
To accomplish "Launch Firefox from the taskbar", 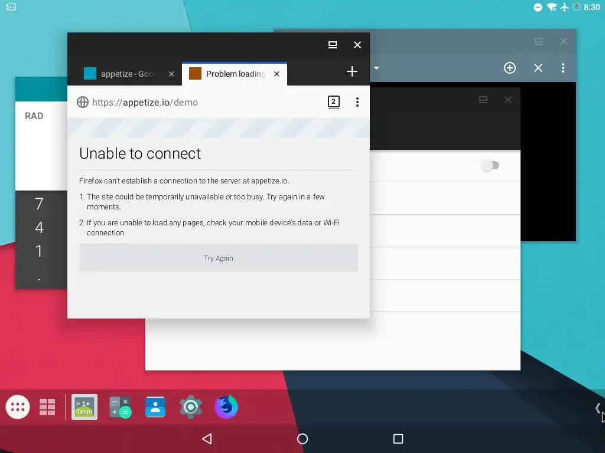I will point(226,407).
